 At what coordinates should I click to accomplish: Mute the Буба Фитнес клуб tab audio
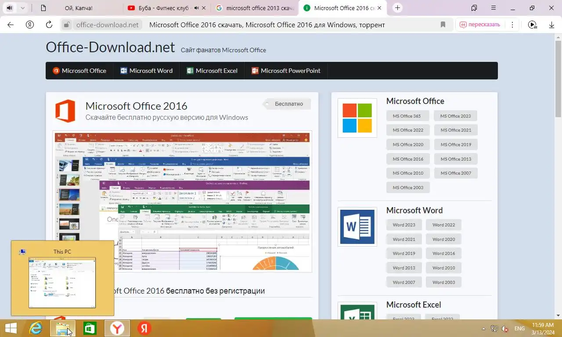pyautogui.click(x=196, y=8)
